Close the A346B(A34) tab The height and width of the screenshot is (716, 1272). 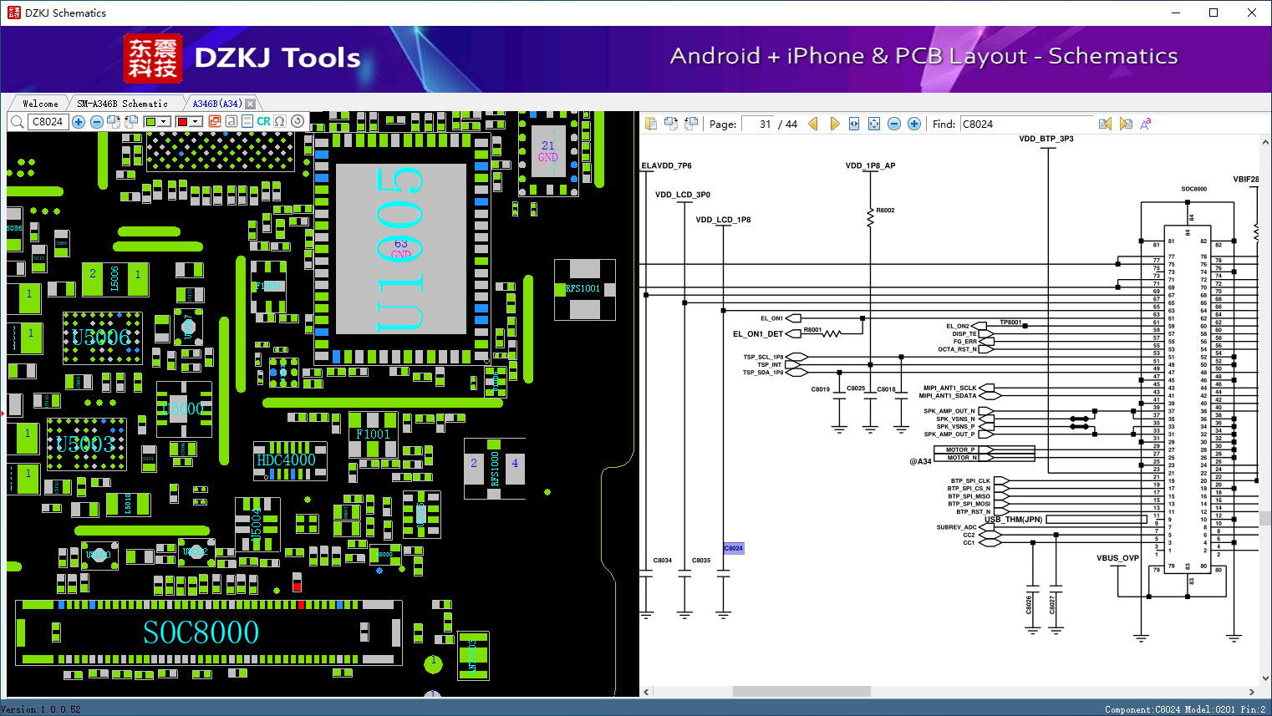pos(250,104)
